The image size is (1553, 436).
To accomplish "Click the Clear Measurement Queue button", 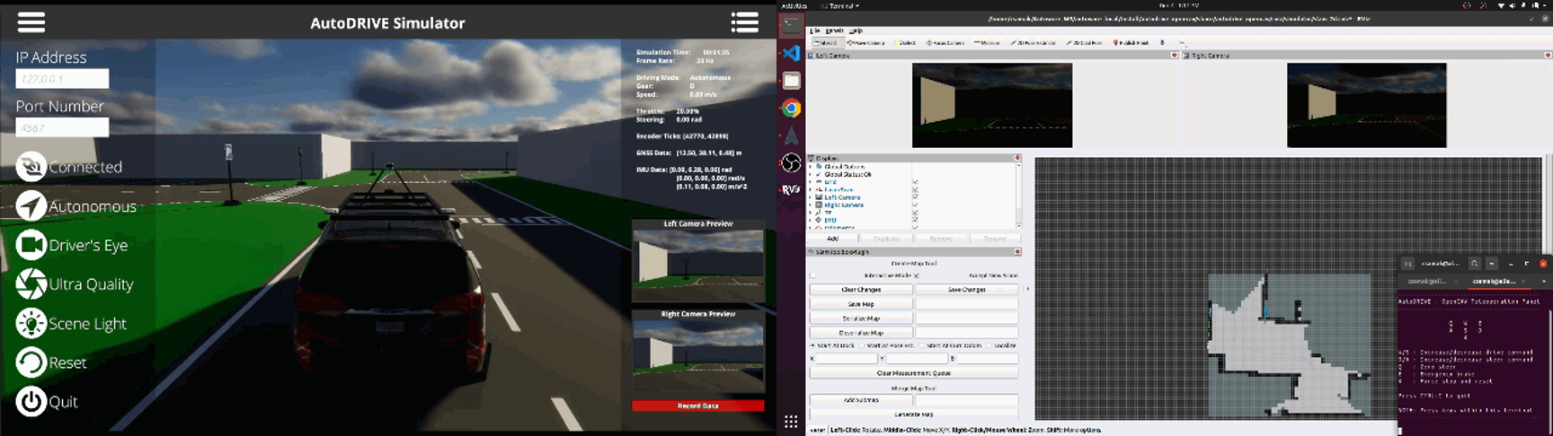I will click(914, 373).
